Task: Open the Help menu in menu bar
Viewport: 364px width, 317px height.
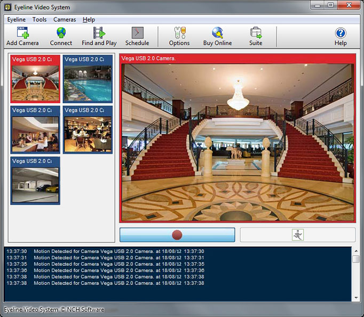Action: click(x=89, y=20)
